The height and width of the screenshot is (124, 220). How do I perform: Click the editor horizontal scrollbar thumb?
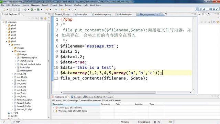click(109, 93)
